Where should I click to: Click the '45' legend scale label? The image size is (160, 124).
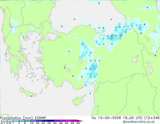(x=72, y=123)
